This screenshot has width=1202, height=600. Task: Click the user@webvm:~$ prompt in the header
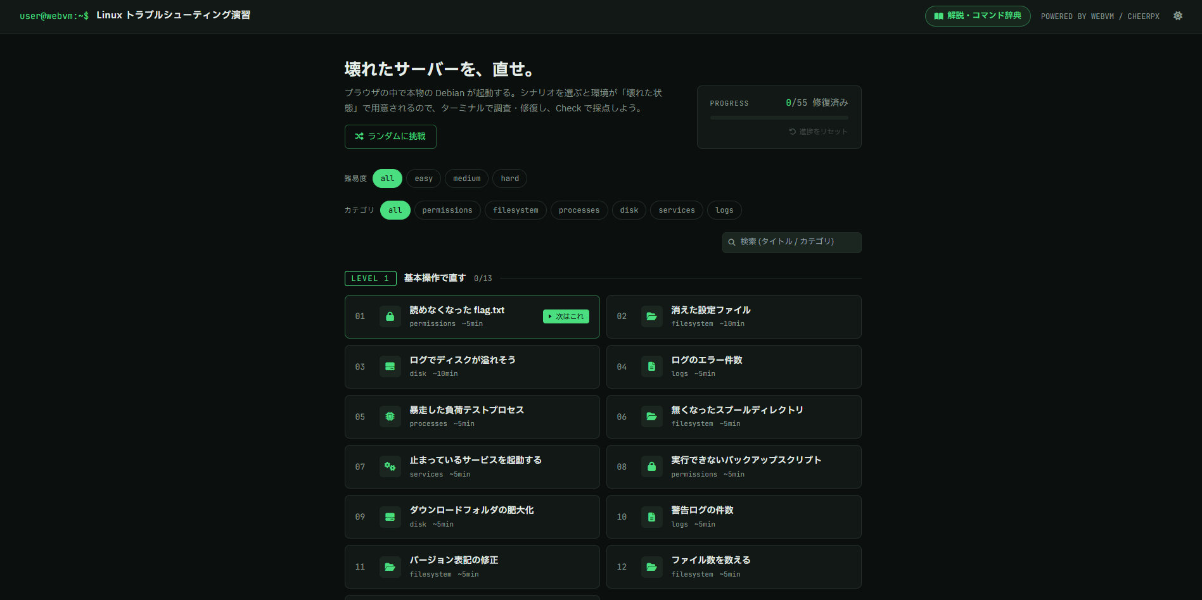(x=54, y=16)
